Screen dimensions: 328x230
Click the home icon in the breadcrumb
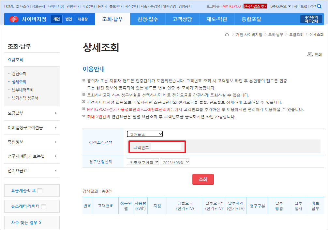[227, 34]
